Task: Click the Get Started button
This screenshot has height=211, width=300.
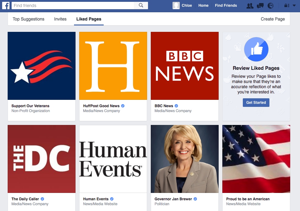Action: [256, 103]
